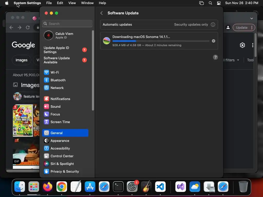Open Wi-Fi settings in sidebar

[65, 72]
